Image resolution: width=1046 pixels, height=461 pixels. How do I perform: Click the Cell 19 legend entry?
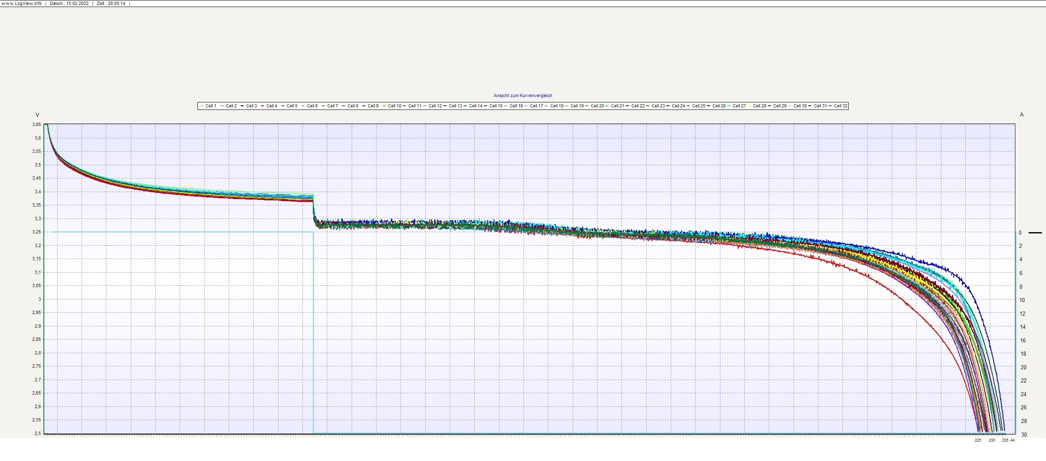point(577,106)
